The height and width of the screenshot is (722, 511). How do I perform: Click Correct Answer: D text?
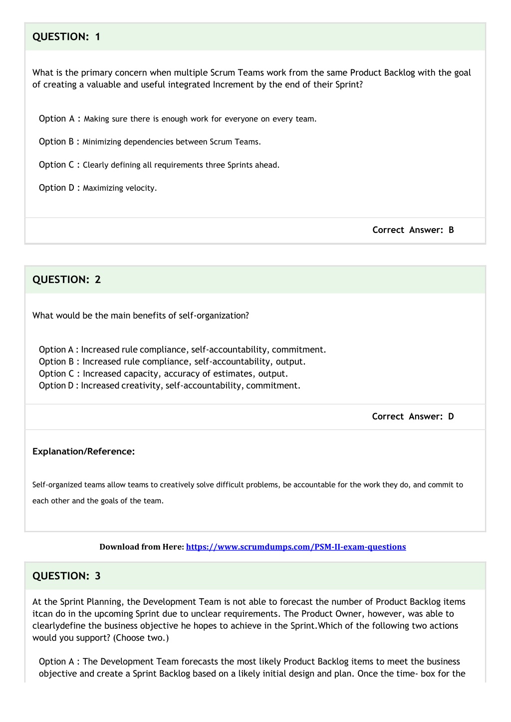click(x=413, y=417)
